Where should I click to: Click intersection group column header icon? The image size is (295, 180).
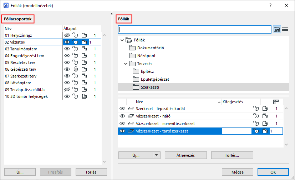(x=275, y=102)
